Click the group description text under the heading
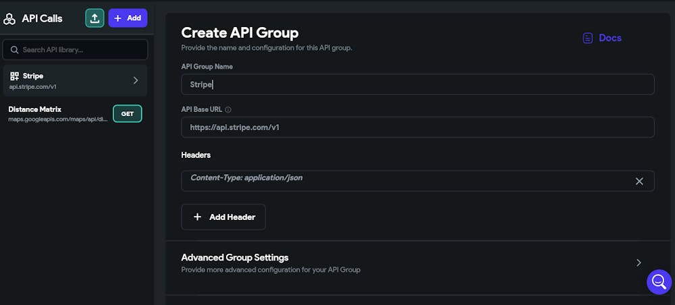Screen dimensions: 675x305 click(x=267, y=48)
